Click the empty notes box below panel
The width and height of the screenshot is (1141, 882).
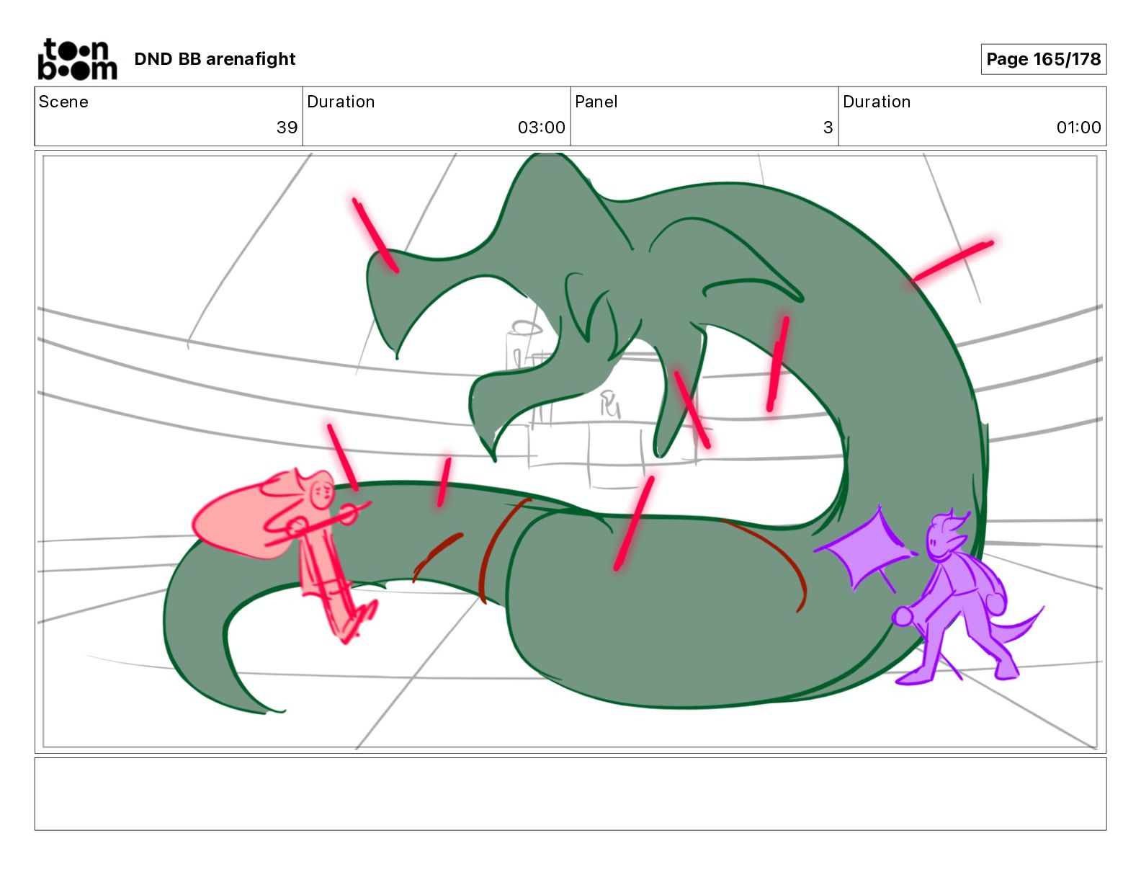(570, 793)
